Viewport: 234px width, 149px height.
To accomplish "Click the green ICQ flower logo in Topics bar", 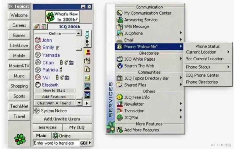I will 20,139.
